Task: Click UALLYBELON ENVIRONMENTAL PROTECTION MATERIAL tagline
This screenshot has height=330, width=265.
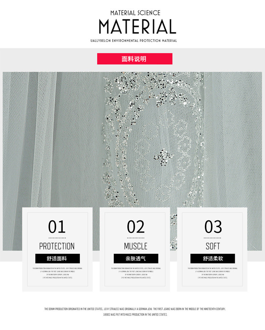Action: (134, 41)
